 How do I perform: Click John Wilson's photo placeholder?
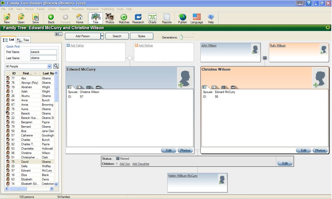[255, 49]
